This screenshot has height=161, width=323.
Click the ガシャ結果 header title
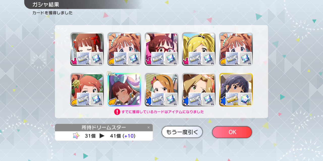point(46,4)
